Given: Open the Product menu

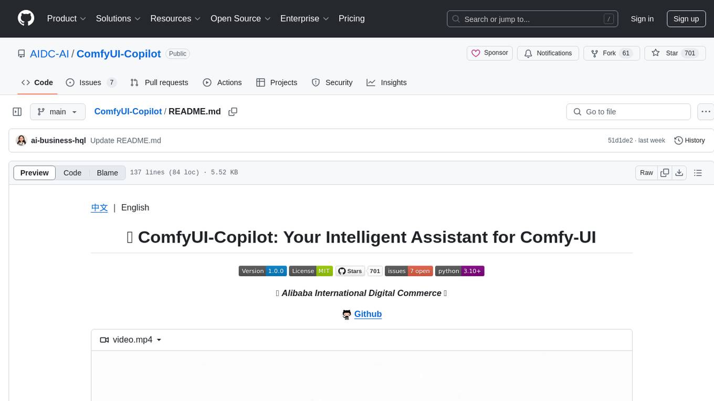Looking at the screenshot, I should coord(66,18).
